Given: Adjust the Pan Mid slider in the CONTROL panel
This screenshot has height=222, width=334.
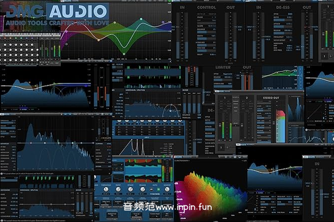Looking at the screenshot, I should click(206, 44).
